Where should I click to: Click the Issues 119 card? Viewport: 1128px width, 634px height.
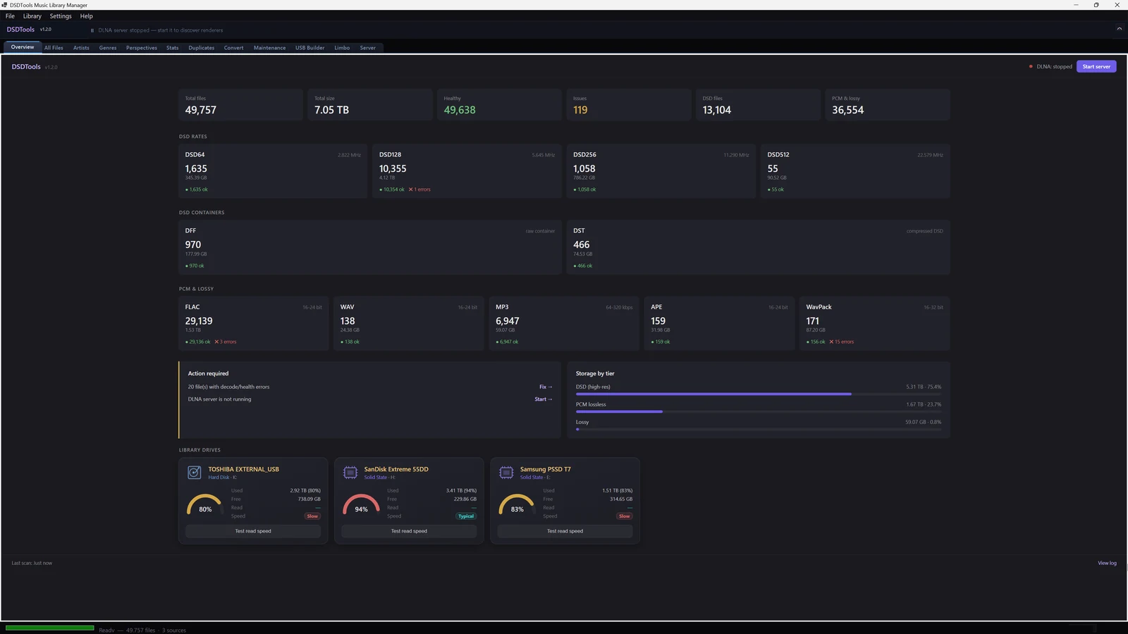629,104
